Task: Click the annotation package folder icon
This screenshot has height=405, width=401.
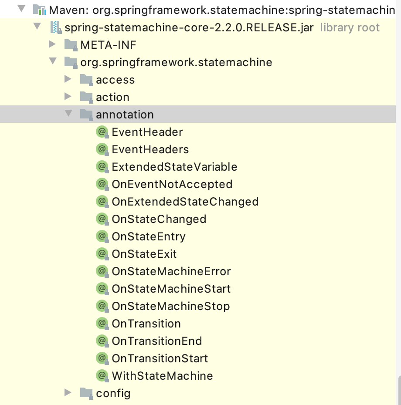Action: pos(86,115)
